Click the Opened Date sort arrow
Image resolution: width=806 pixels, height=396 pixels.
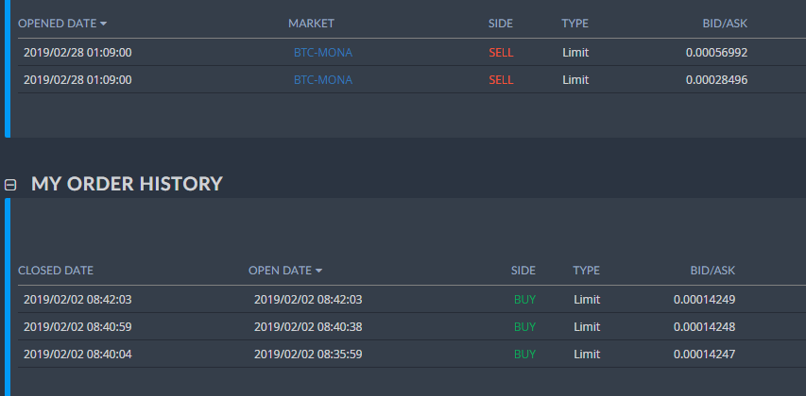pos(103,23)
